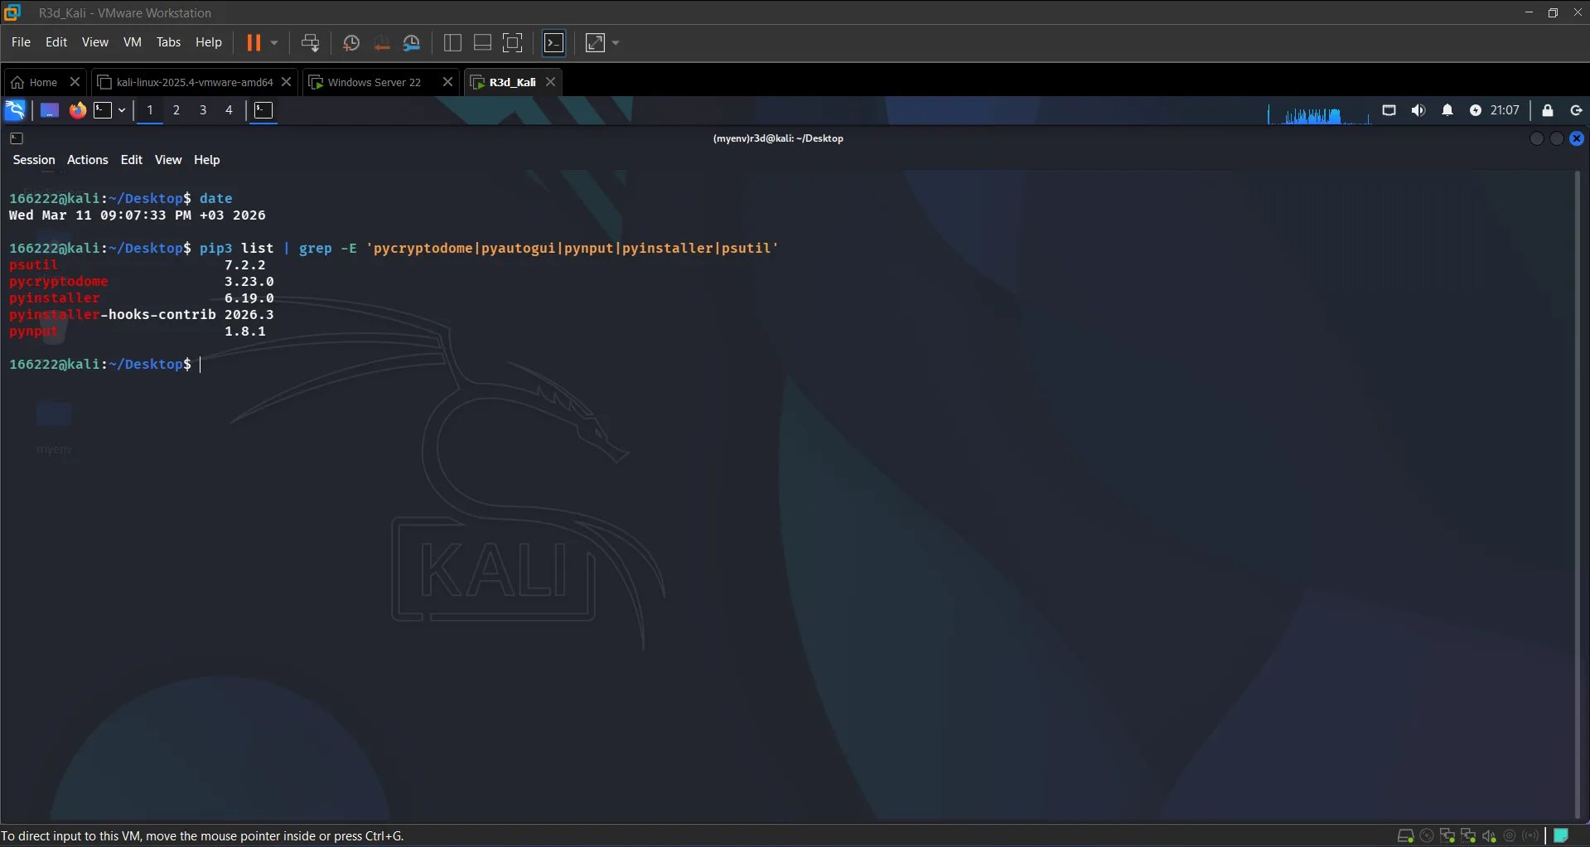Toggle the library sidebar panel icon

coord(452,42)
